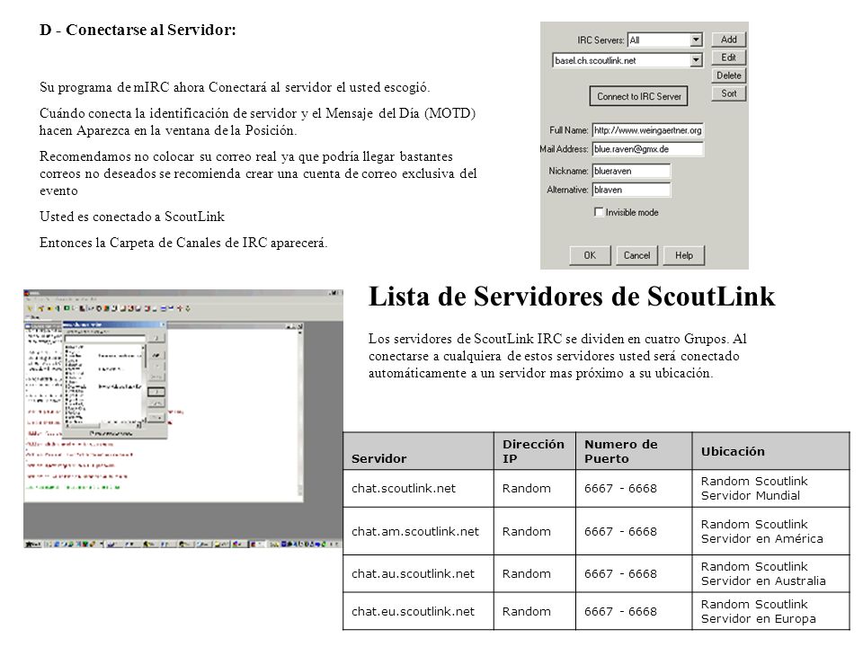The height and width of the screenshot is (647, 863).
Task: Click the Edit server button
Action: coord(729,58)
